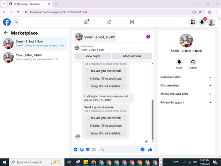Open the Groups icon in top navigation
This screenshot has height=166, width=221.
tap(132, 22)
